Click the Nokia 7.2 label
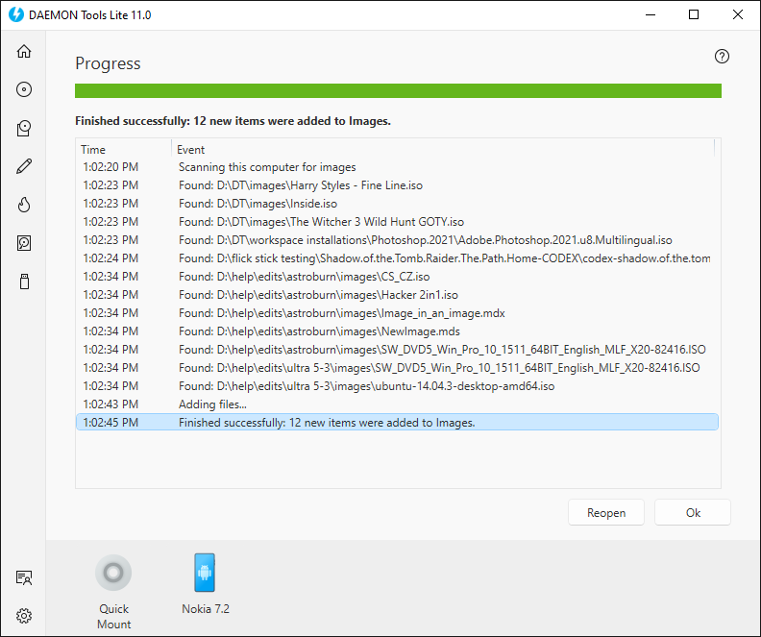Viewport: 761px width, 637px height. (x=206, y=609)
